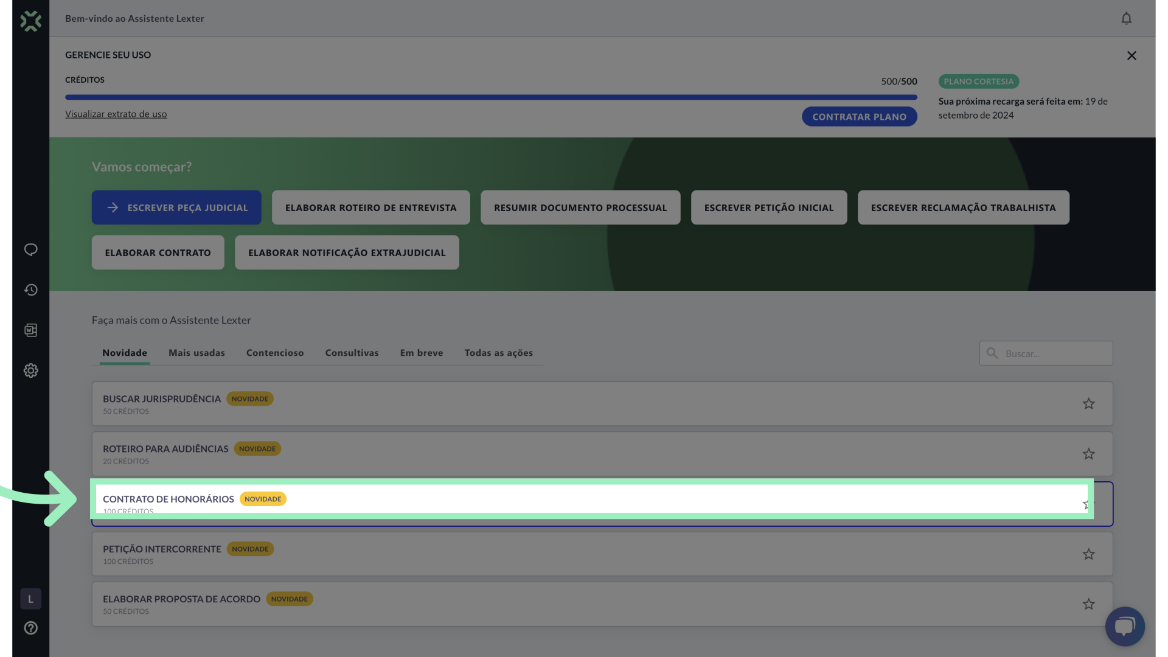Open Visualizar extrato de uso link
Image resolution: width=1168 pixels, height=657 pixels.
pos(116,114)
